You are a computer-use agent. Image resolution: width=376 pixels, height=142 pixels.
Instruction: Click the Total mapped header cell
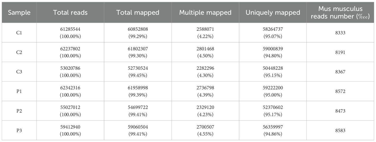(138, 13)
